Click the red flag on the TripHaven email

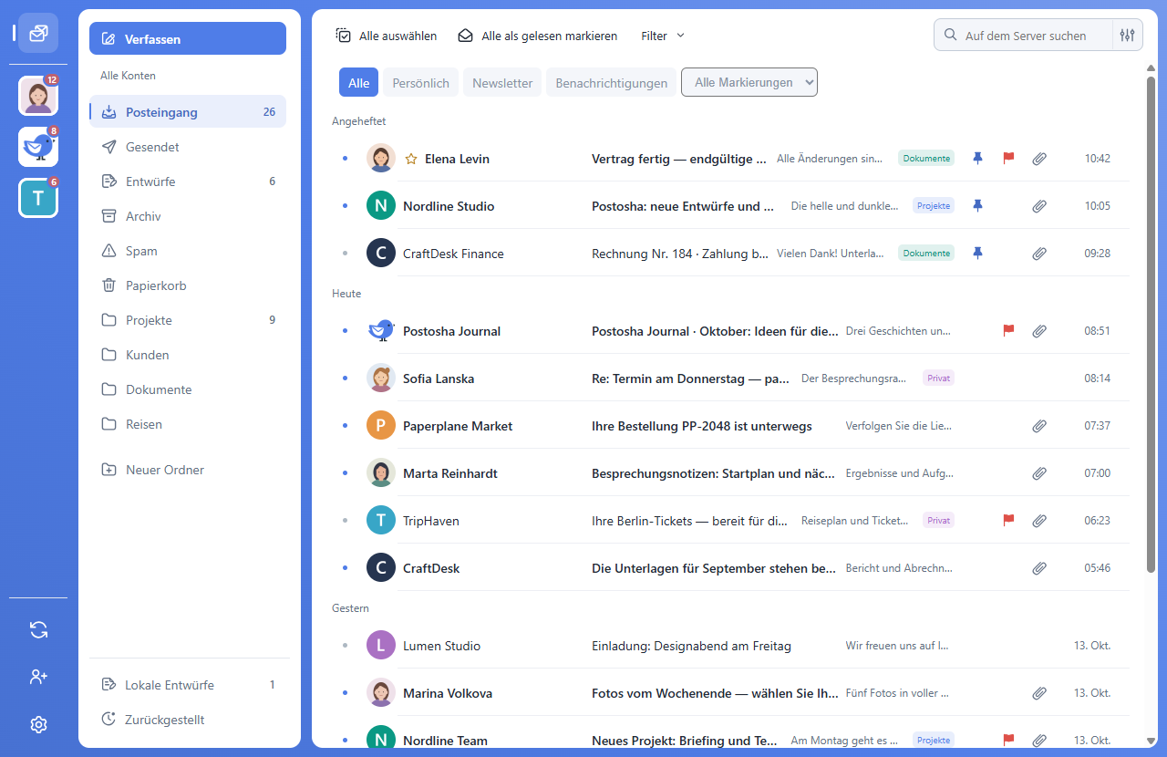coord(1008,520)
